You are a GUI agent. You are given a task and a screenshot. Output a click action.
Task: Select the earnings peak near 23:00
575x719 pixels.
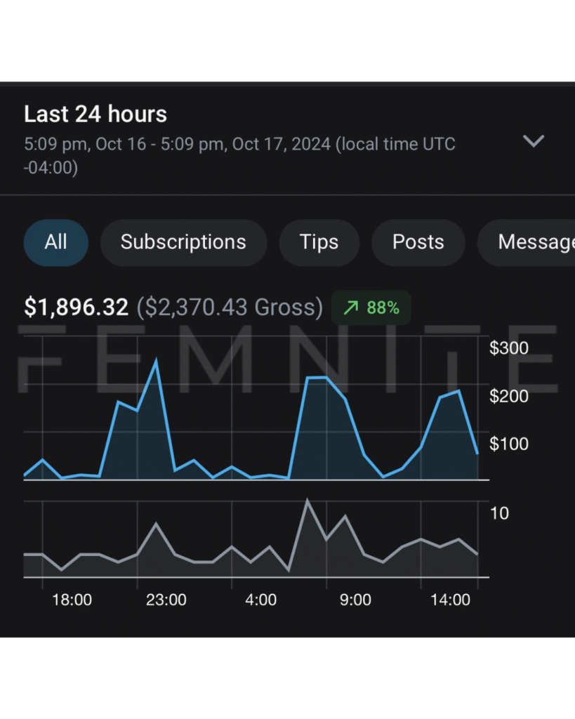(x=156, y=361)
